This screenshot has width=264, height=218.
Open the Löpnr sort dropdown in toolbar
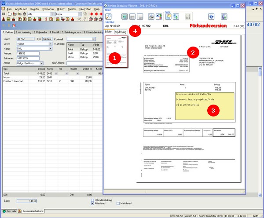point(80,14)
